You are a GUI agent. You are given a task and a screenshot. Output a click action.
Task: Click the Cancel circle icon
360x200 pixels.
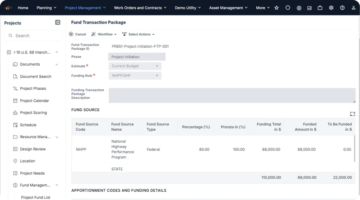pyautogui.click(x=71, y=34)
